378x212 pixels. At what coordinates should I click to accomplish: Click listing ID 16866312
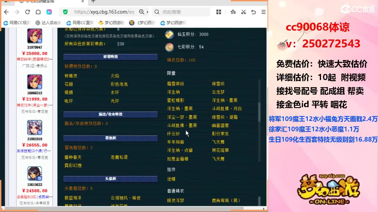[x=35, y=93]
